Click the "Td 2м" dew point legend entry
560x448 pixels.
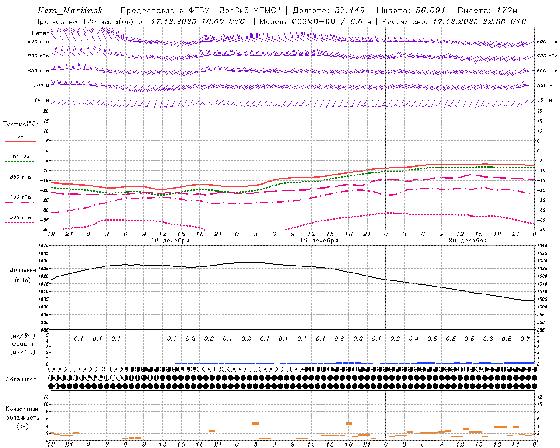(20, 157)
